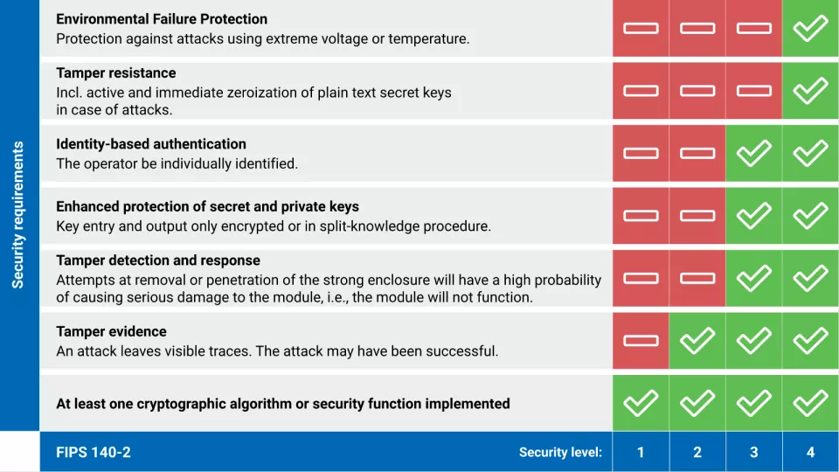The image size is (839, 472).
Task: Click the vertical Security requirements label
Action: tap(18, 215)
